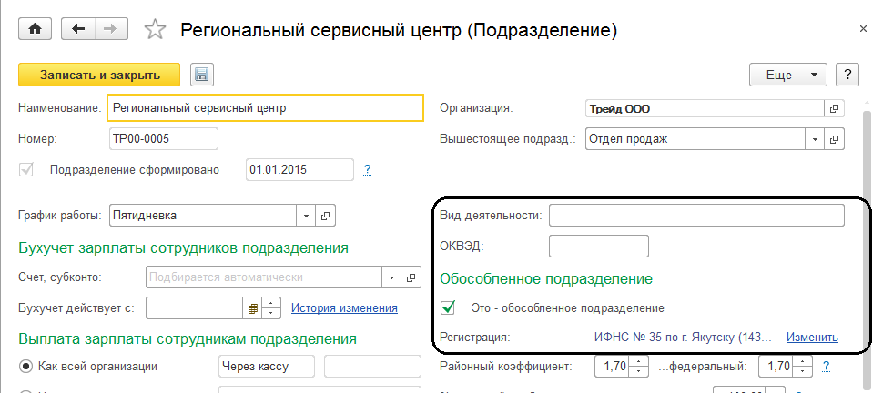Screen dimensions: 883x393
Task: Select the Как всей организации radio option
Action: pyautogui.click(x=25, y=367)
